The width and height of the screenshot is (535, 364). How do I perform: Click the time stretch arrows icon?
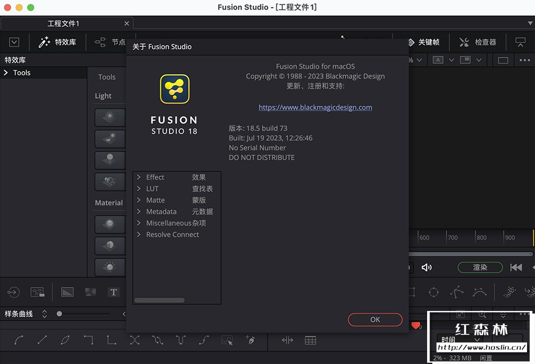click(x=287, y=340)
